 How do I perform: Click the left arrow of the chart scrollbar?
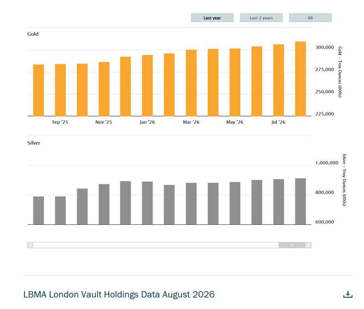[30, 245]
